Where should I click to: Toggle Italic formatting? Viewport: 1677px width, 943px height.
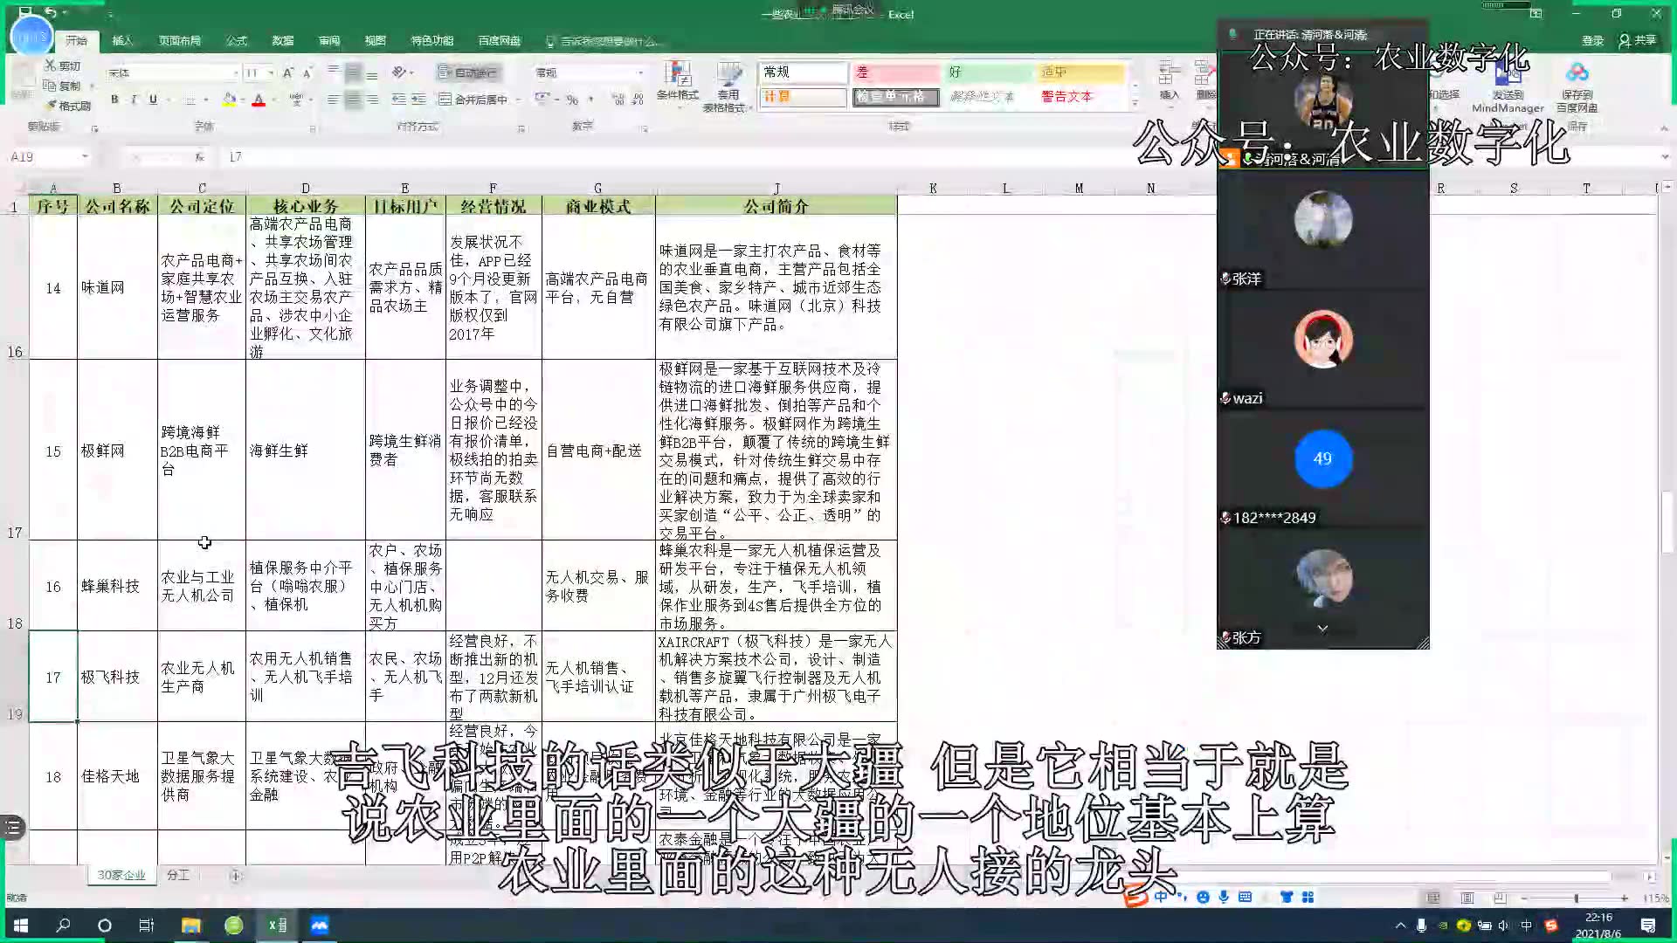134,100
